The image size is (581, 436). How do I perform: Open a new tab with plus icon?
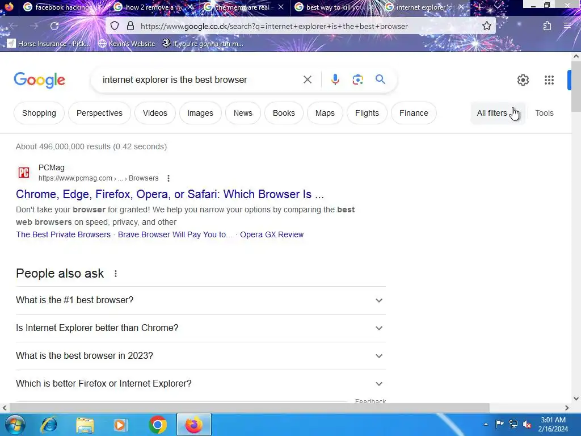coord(479,7)
